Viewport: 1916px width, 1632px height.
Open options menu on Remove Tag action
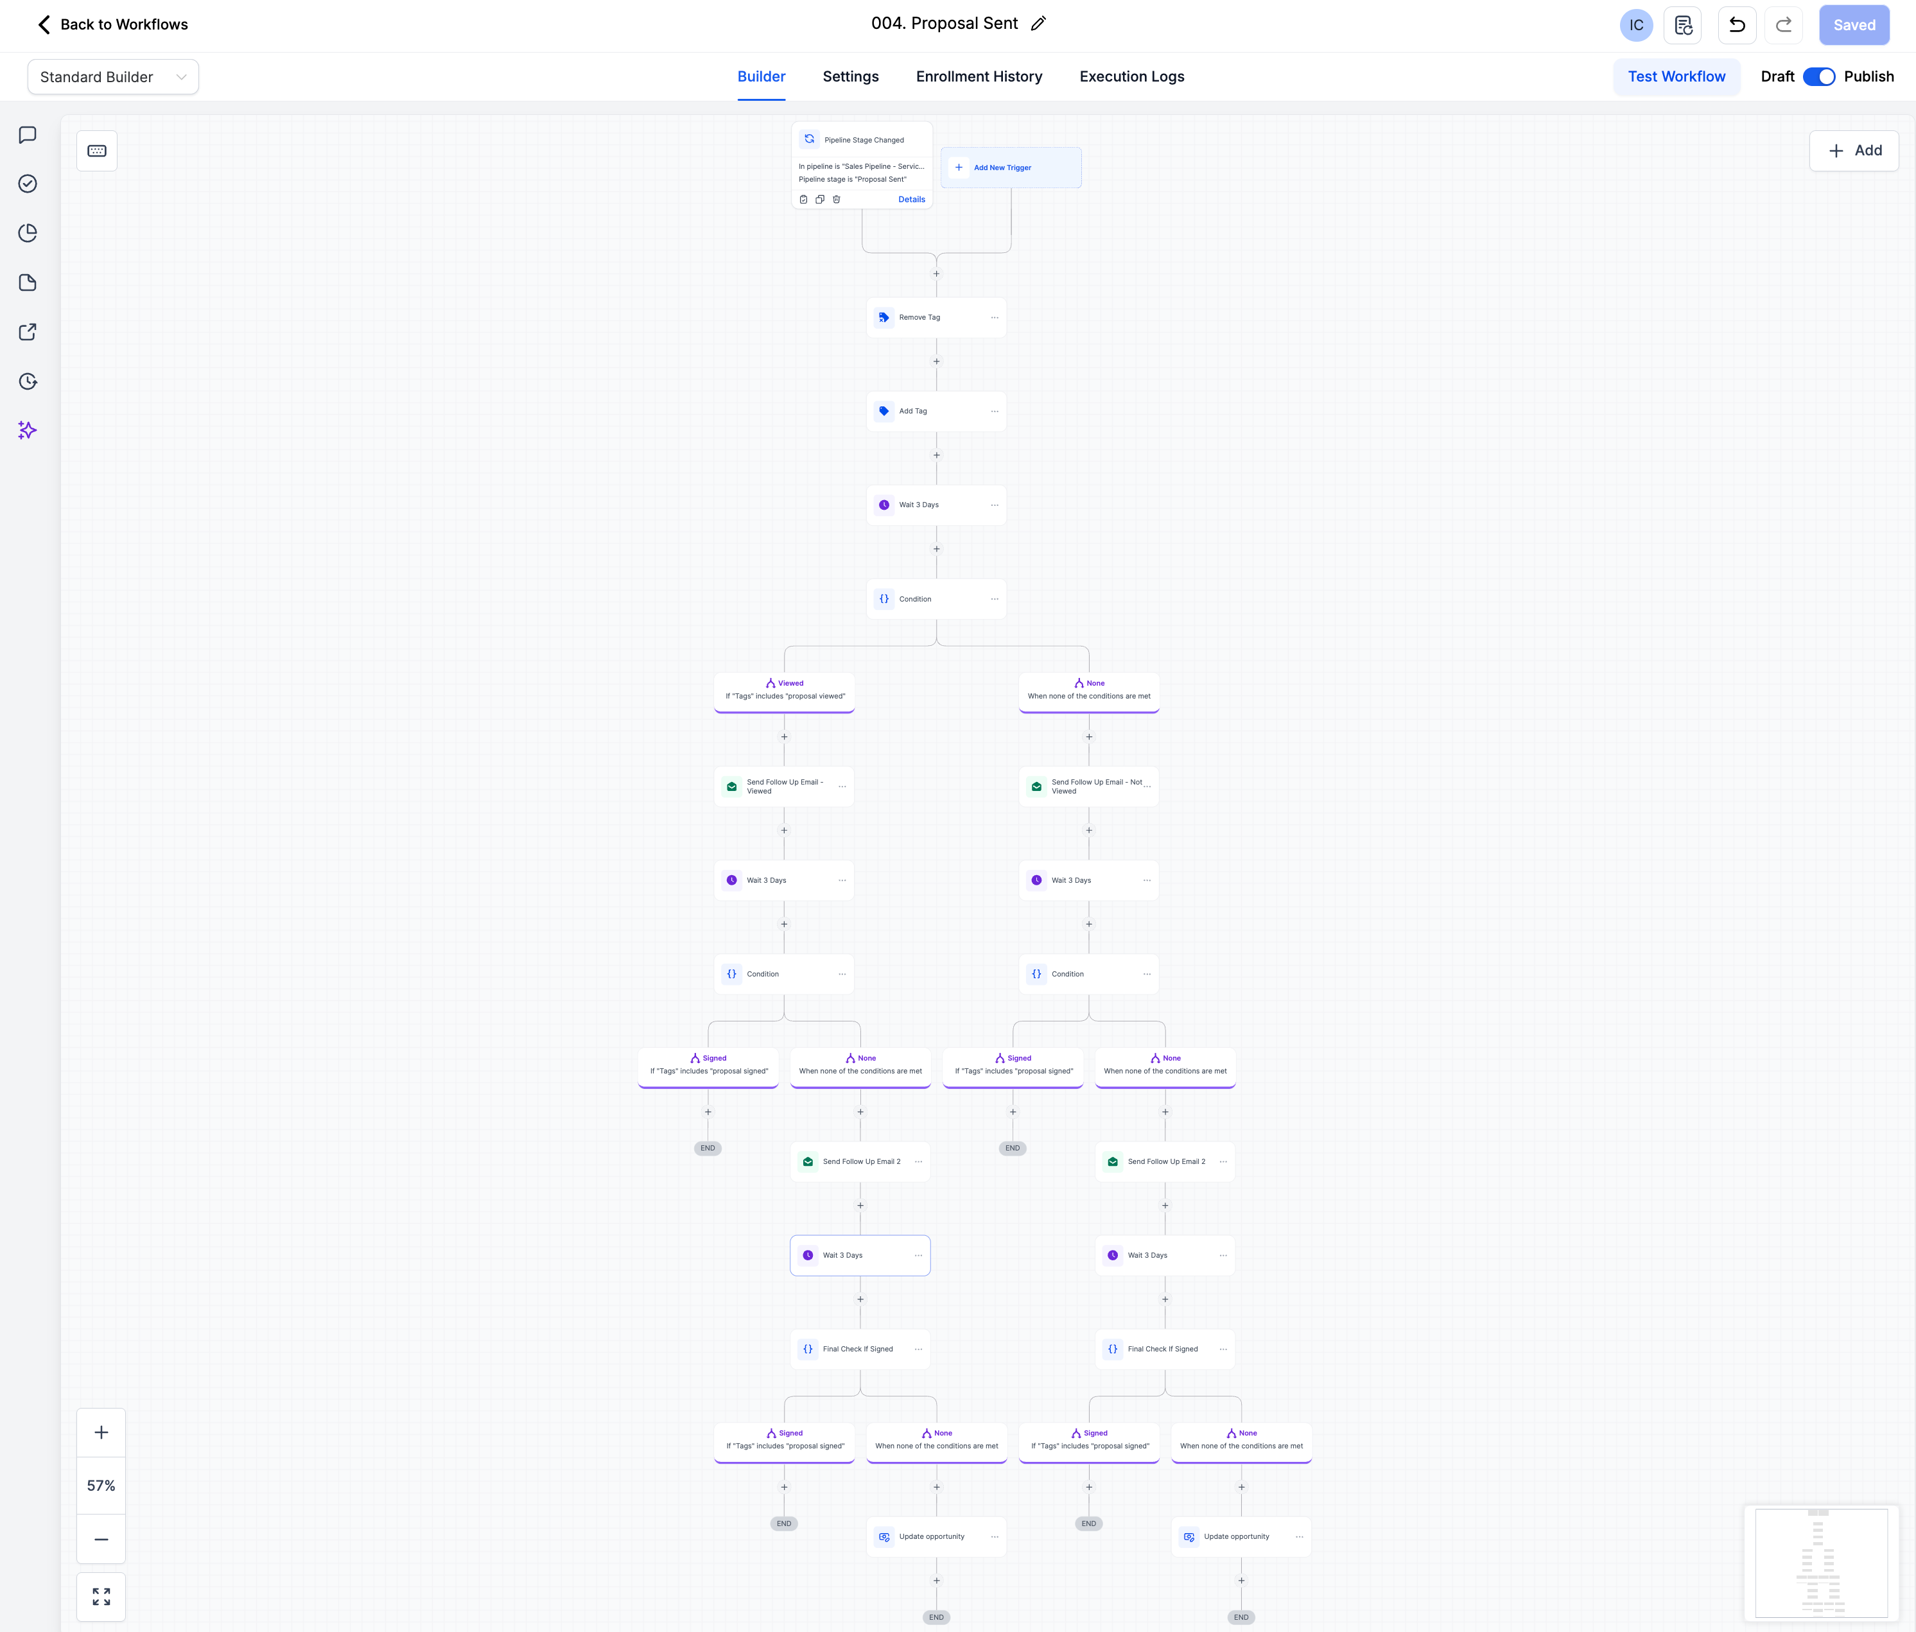994,317
